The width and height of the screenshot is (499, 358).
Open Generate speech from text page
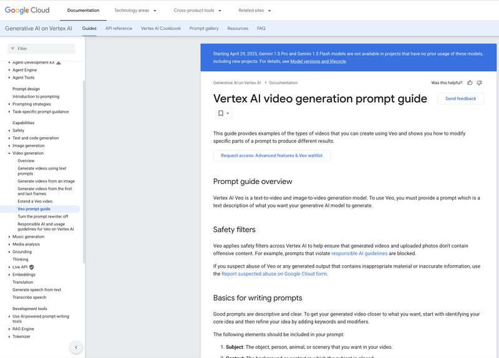tap(37, 290)
